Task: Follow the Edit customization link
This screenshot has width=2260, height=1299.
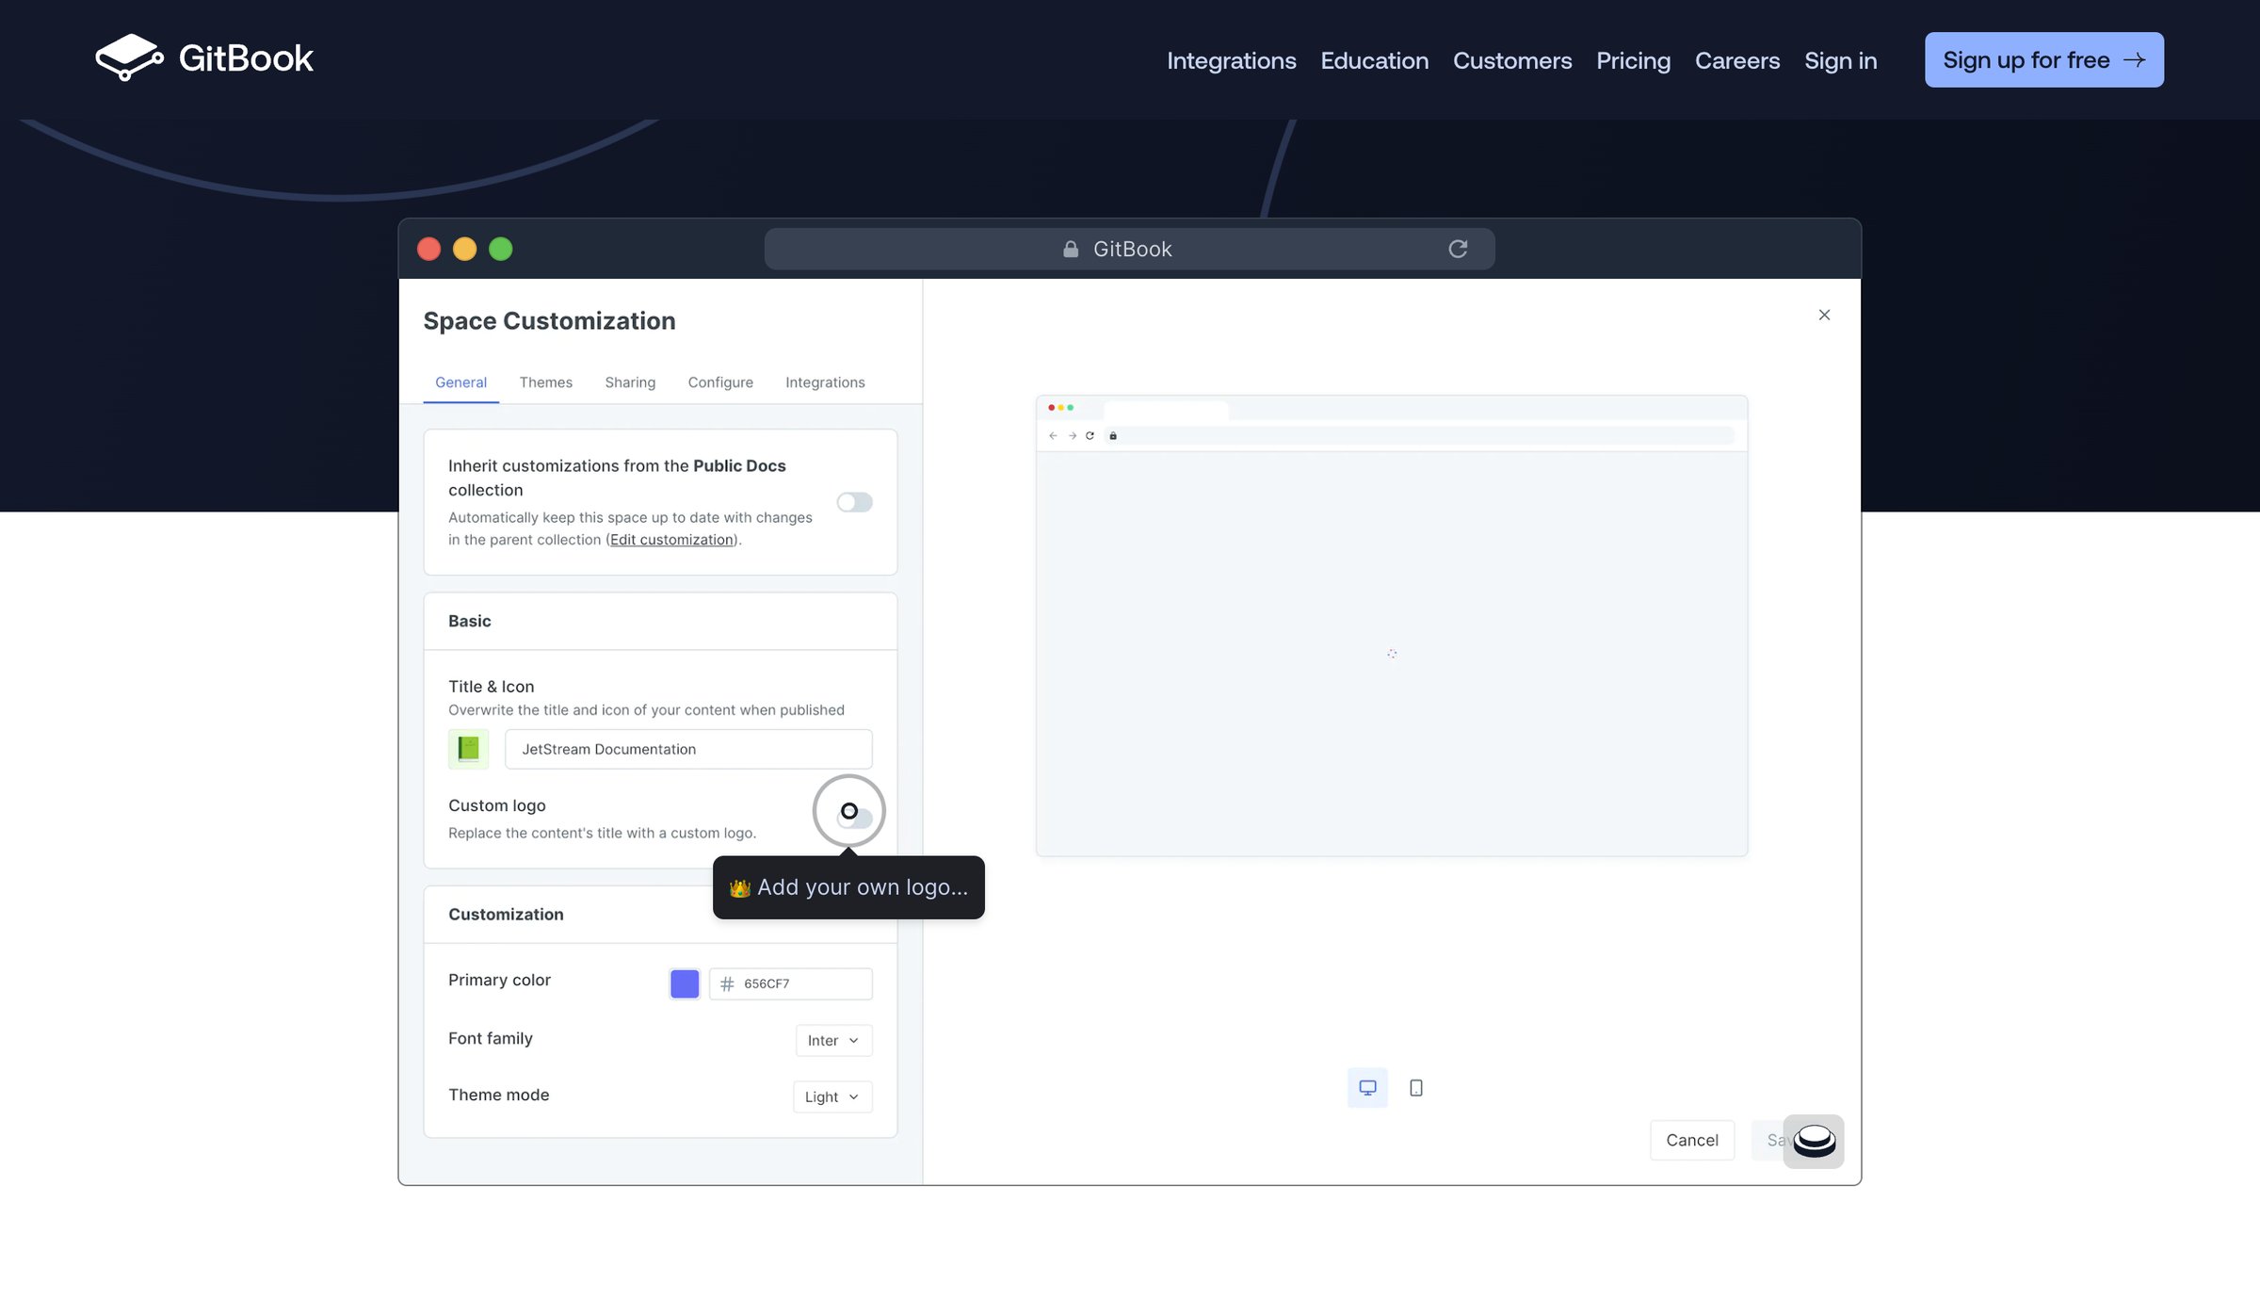Action: point(671,540)
